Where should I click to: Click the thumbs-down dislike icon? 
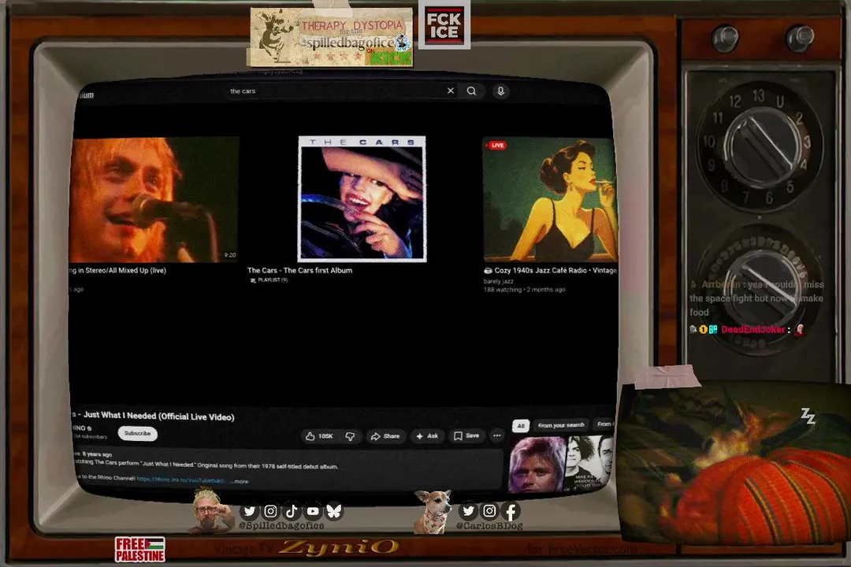[350, 435]
